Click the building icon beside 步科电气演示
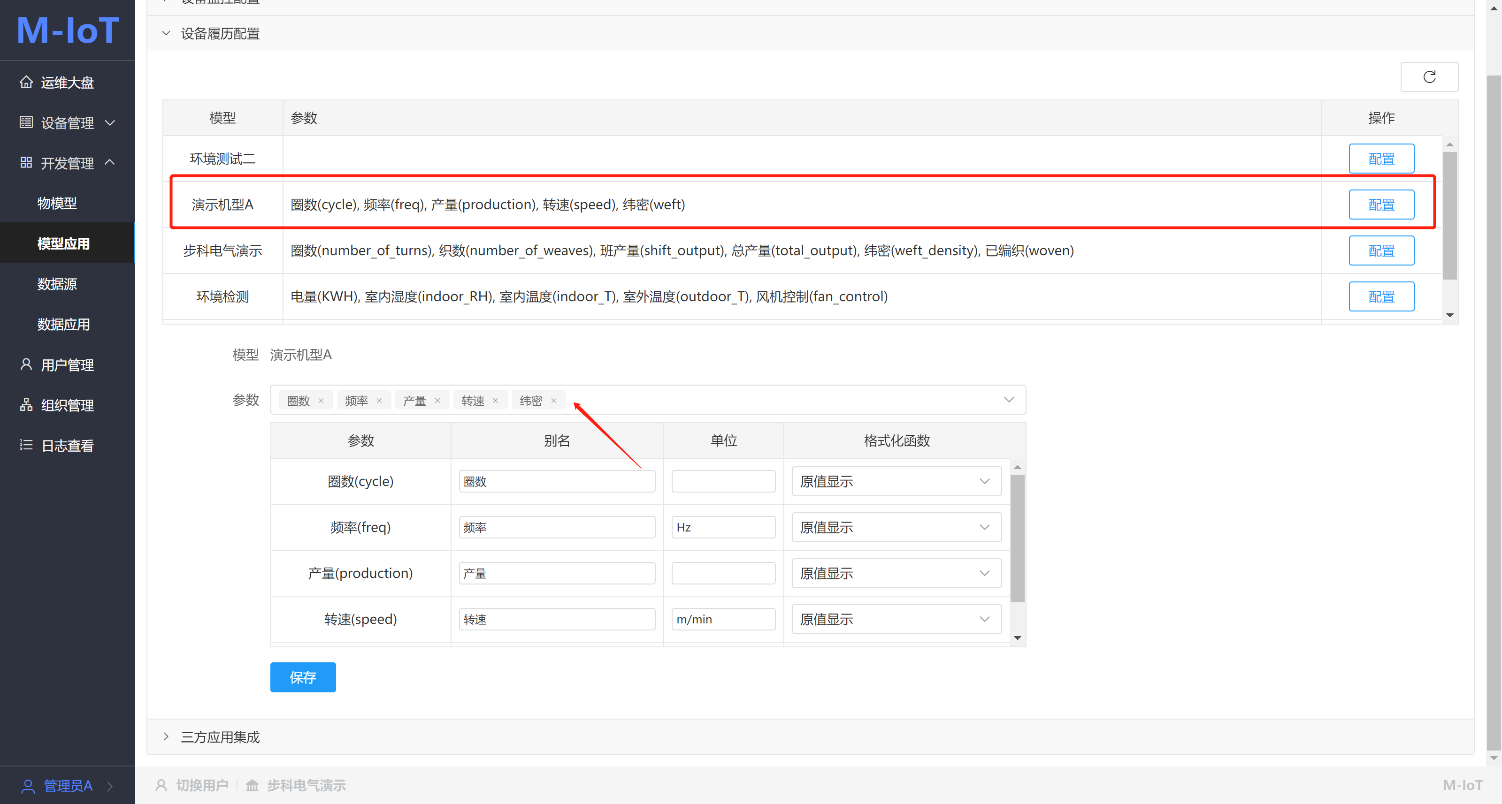Image resolution: width=1502 pixels, height=804 pixels. [x=252, y=785]
